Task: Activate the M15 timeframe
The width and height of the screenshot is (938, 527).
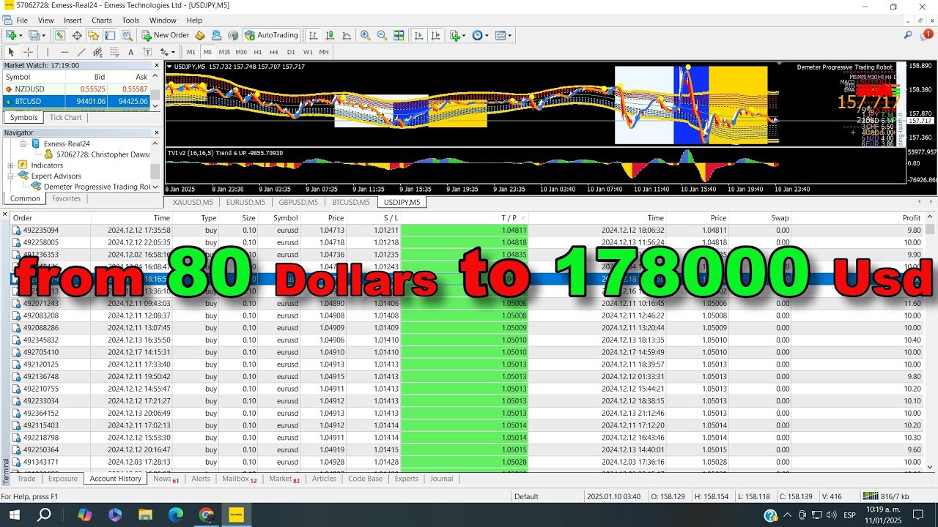Action: [x=224, y=52]
